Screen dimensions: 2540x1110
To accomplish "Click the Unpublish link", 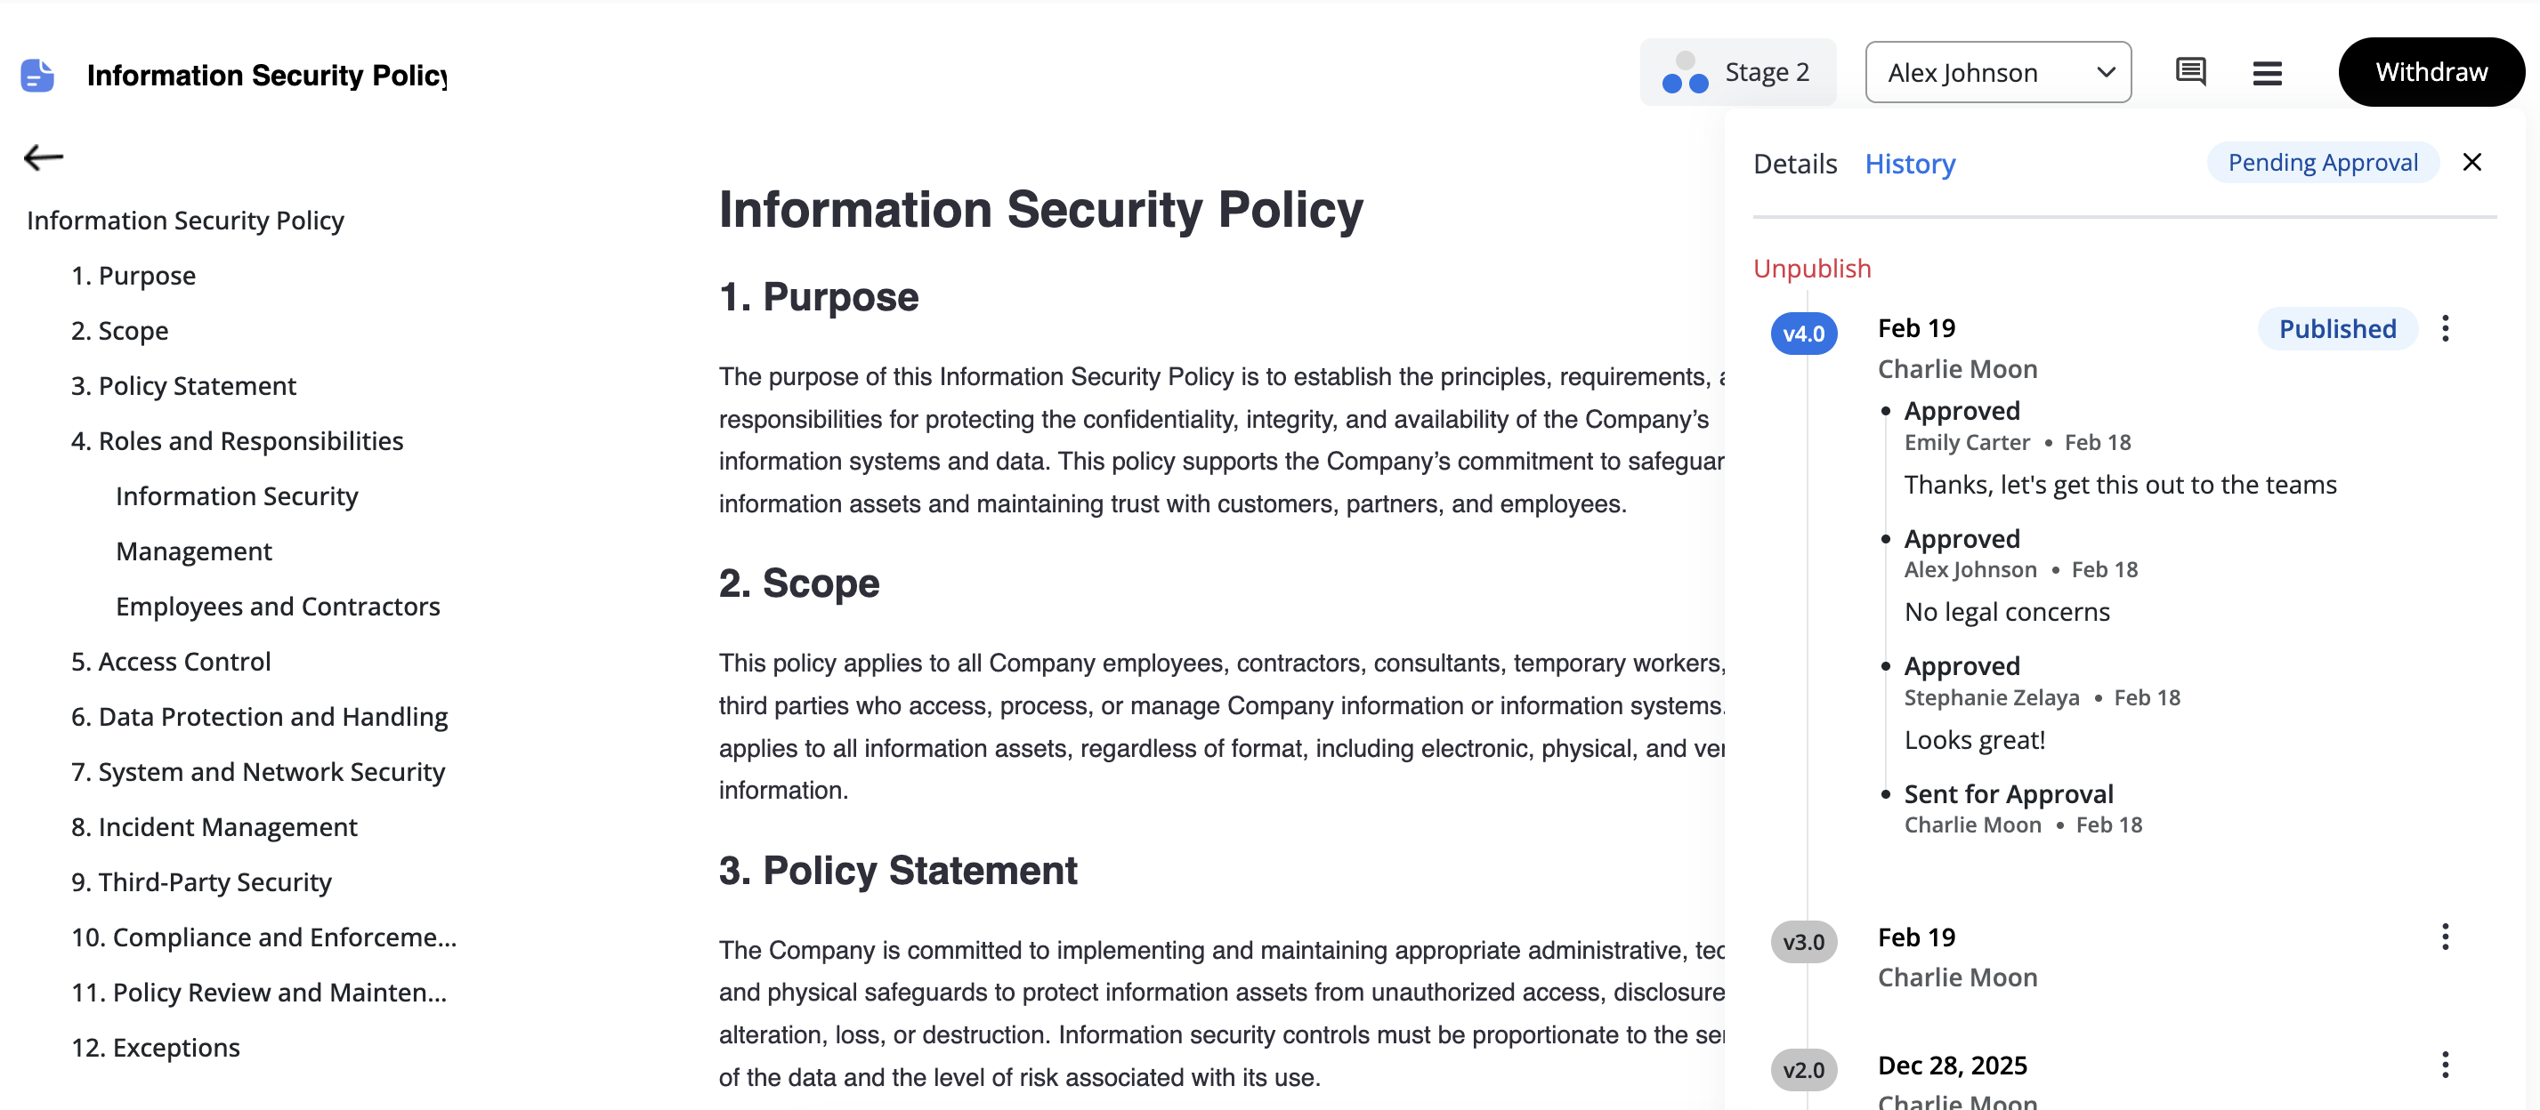I will pyautogui.click(x=1810, y=268).
